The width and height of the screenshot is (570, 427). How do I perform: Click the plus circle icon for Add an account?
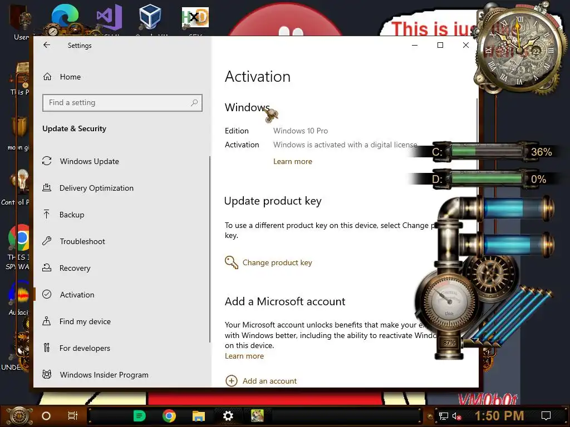[232, 381]
